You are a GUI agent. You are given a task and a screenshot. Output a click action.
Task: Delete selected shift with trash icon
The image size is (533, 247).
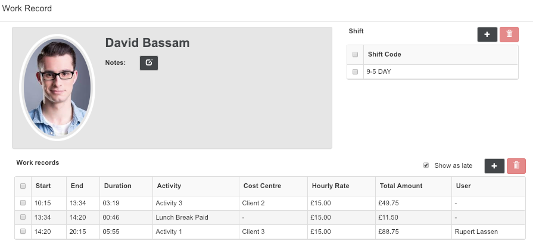(509, 35)
